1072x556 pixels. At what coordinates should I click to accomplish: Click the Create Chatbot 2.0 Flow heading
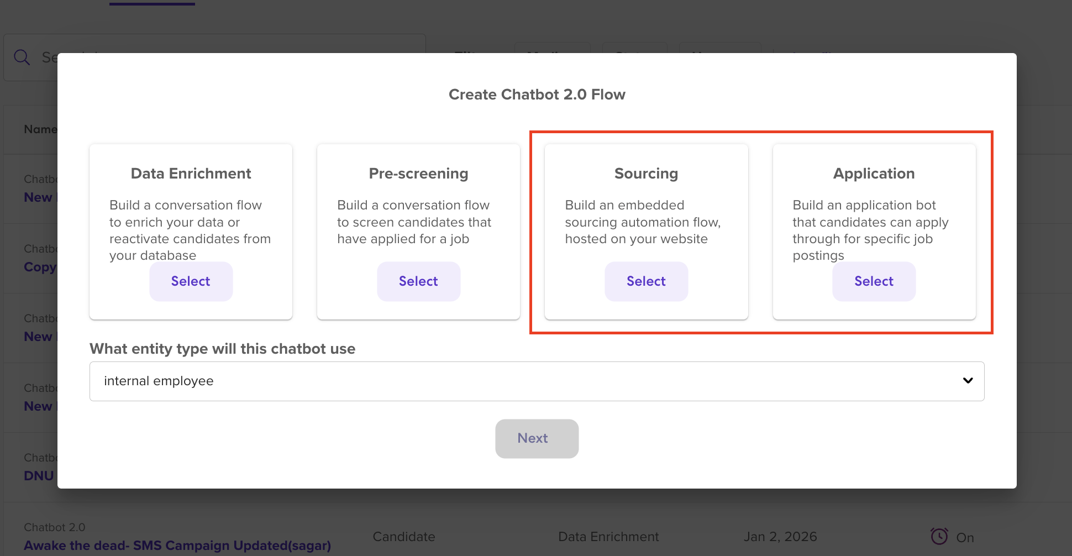537,95
